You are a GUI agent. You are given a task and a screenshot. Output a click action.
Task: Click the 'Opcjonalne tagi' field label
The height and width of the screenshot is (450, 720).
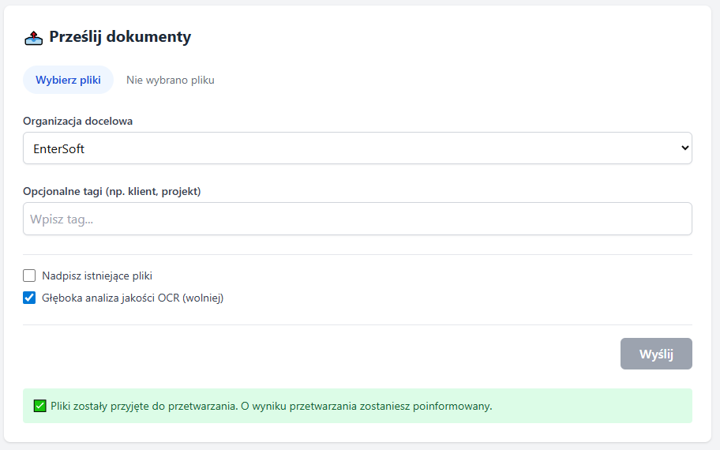tap(63, 192)
